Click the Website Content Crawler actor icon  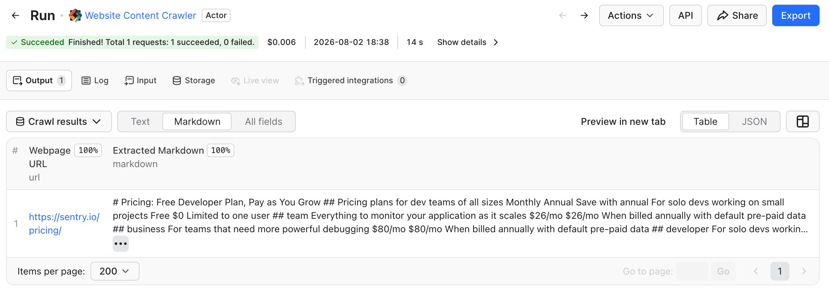coord(75,15)
